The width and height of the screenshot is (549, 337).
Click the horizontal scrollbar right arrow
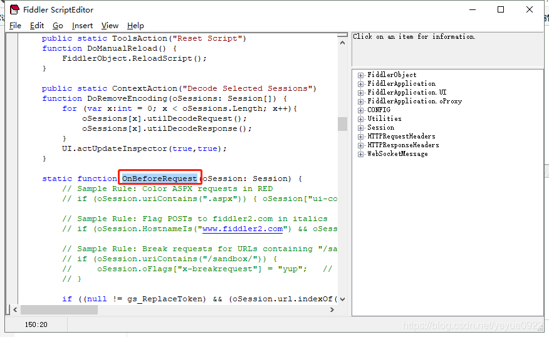333,309
